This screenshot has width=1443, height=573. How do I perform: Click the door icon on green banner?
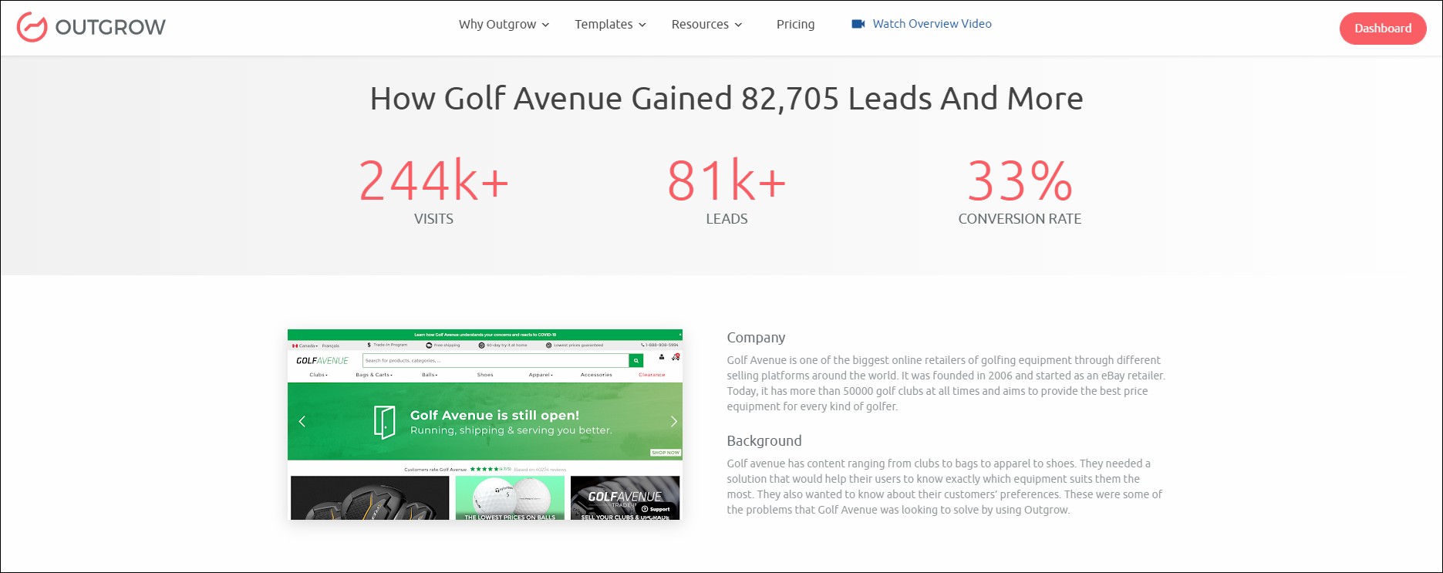(x=384, y=422)
